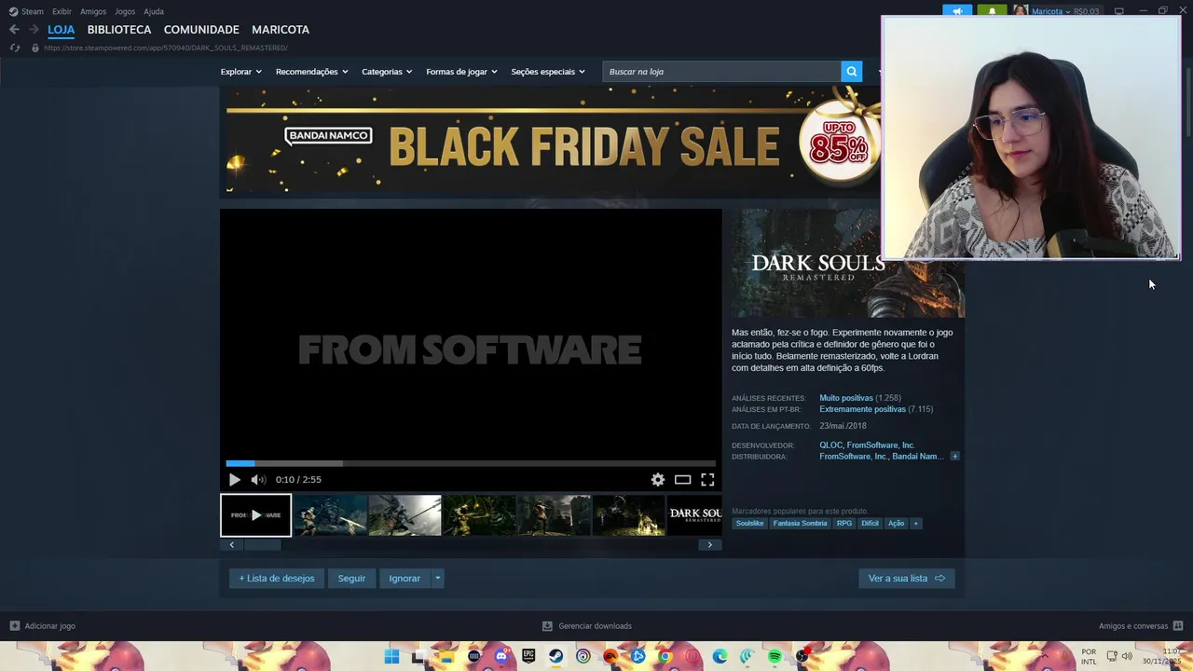Image resolution: width=1193 pixels, height=671 pixels.
Task: Select the Fantasia Sombria tag
Action: coord(800,524)
